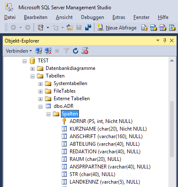Open the Ansicht menu

(x=64, y=17)
